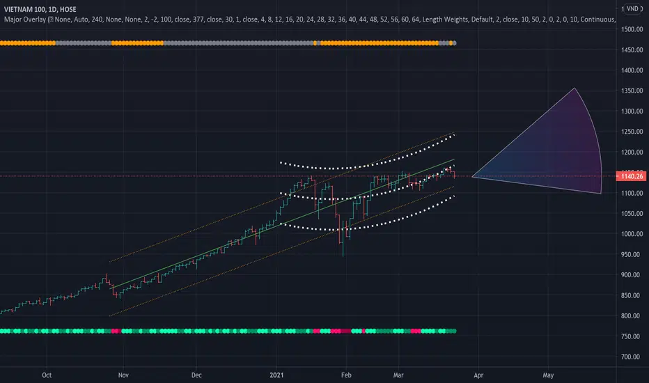Click the orange dot strip at top left
Viewport: 649px width, 383px height.
(x=27, y=43)
